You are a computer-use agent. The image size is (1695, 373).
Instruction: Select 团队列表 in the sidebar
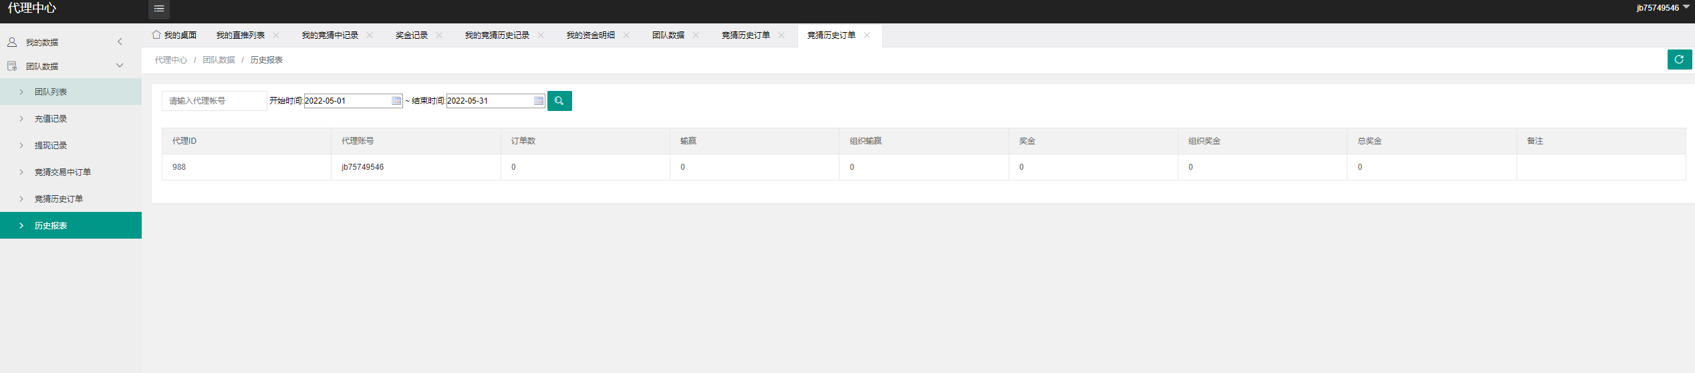coord(51,92)
